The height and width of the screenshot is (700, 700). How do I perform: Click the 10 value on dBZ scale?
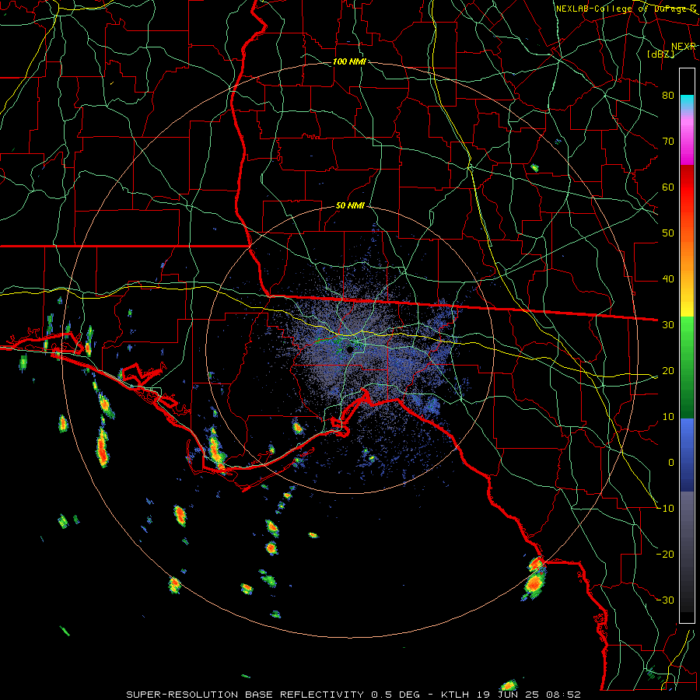(668, 417)
